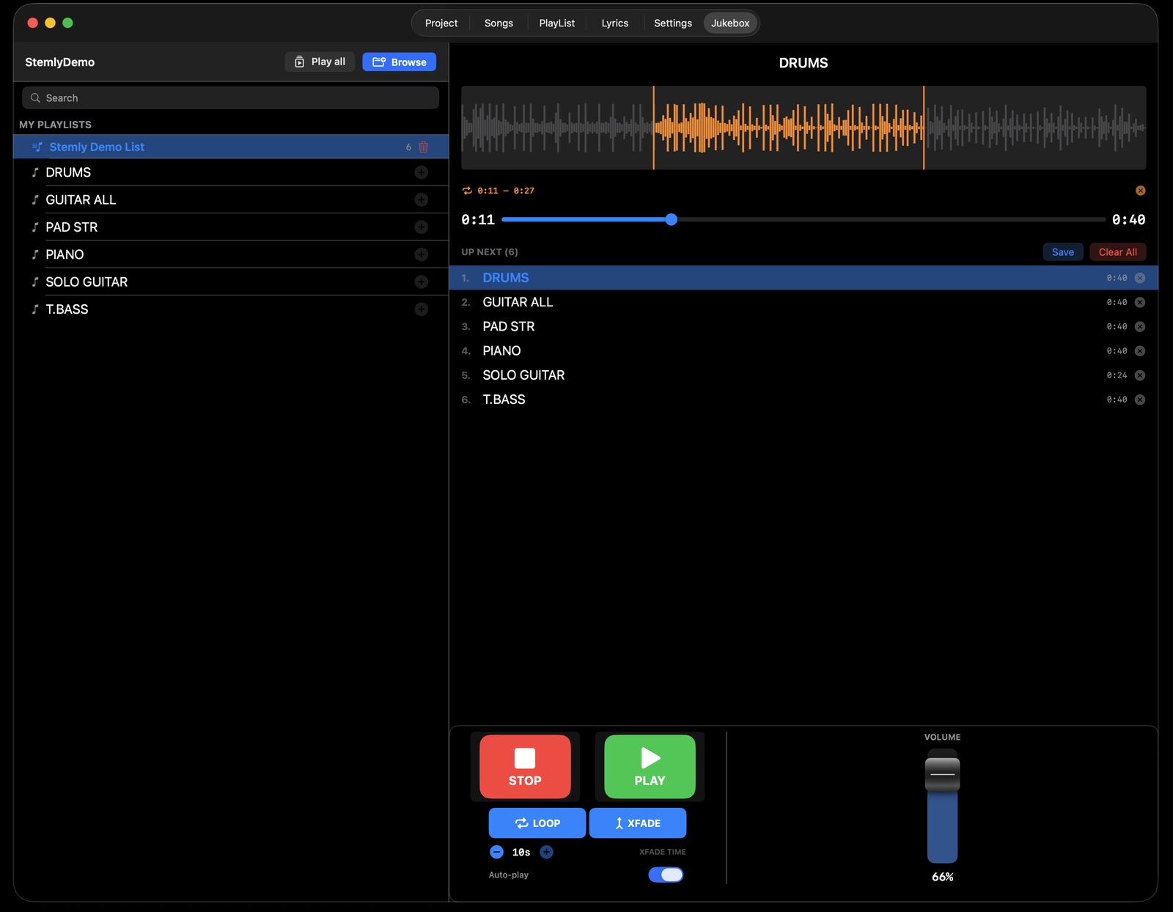Save the Up Next queue
Viewport: 1173px width, 912px height.
[1063, 252]
